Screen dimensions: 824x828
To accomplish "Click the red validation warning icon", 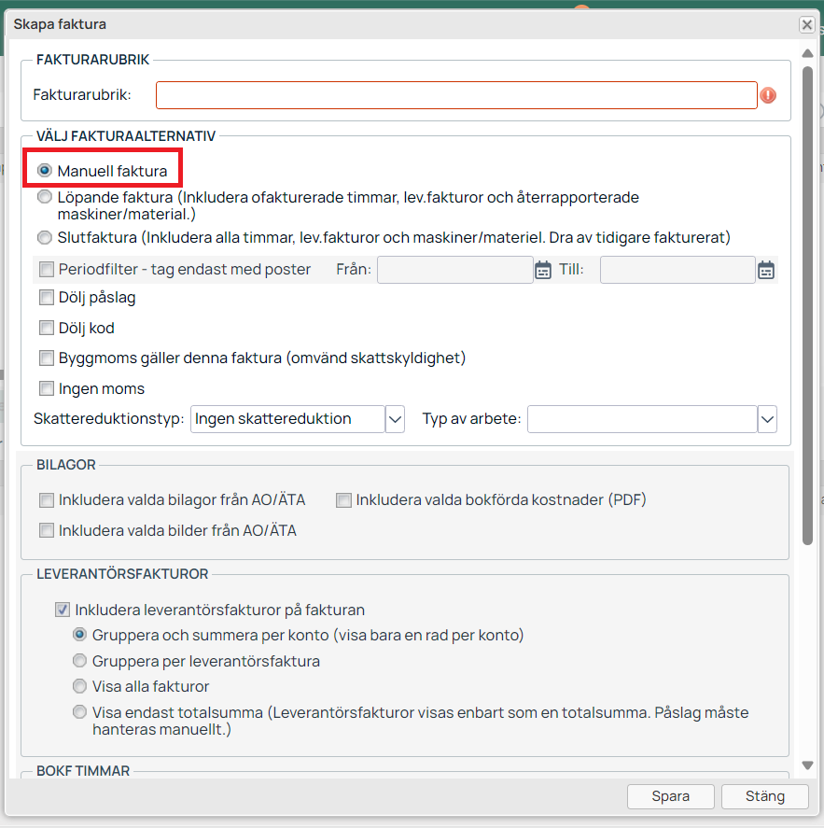I will tap(768, 95).
